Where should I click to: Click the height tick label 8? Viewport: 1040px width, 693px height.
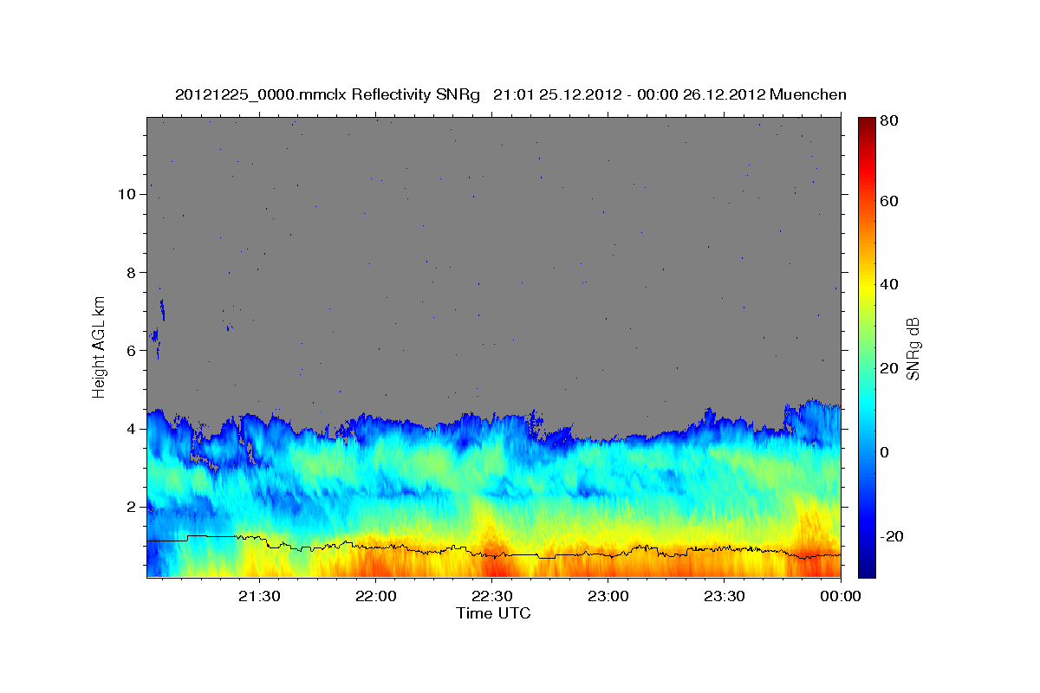coord(132,272)
